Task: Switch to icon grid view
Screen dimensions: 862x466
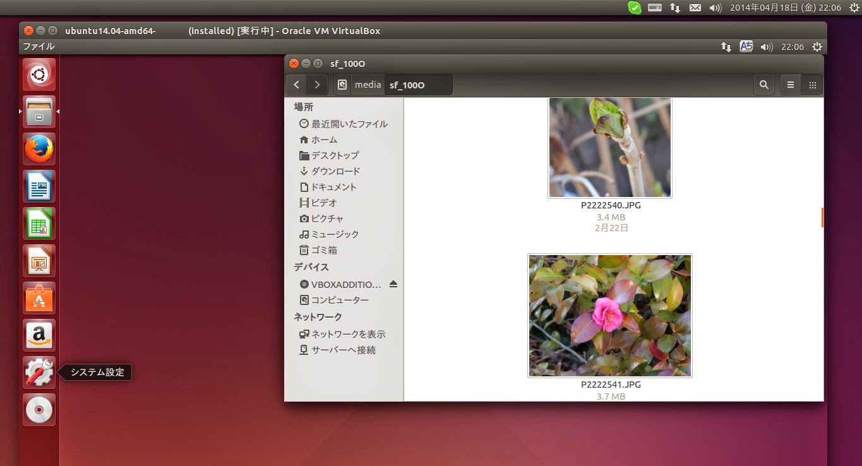Action: coord(812,85)
